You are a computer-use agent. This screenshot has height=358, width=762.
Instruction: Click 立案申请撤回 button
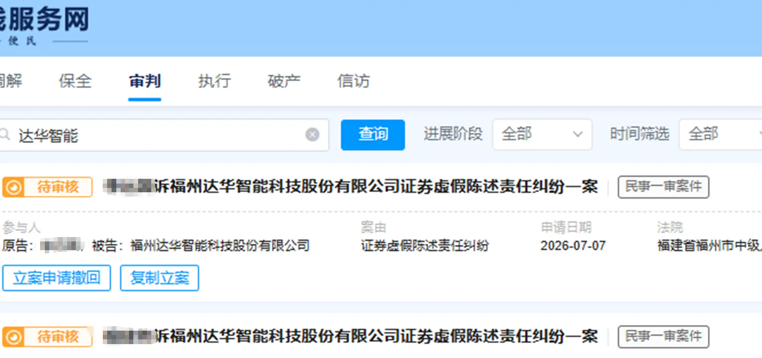click(56, 278)
